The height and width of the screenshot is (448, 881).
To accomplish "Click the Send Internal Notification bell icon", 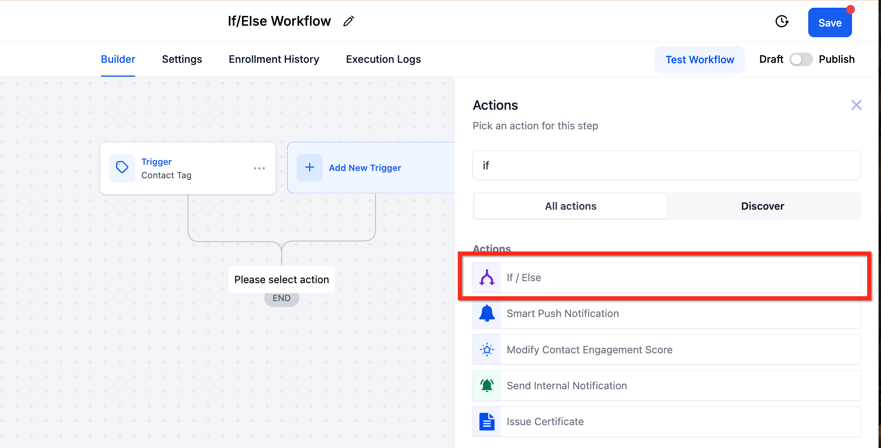I will click(x=487, y=386).
